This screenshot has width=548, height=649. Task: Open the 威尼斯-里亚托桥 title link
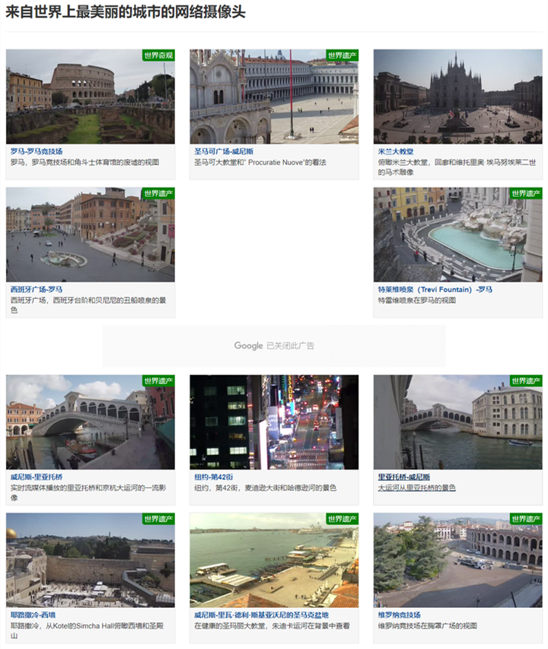tap(37, 477)
